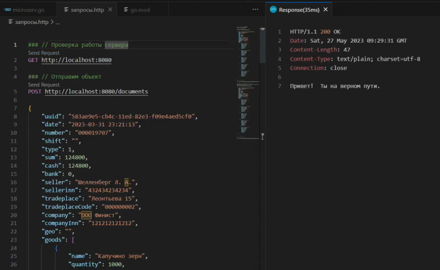Viewport: 440px width, 270px height.
Task: Select the Response(35ms) tab
Action: pos(299,10)
